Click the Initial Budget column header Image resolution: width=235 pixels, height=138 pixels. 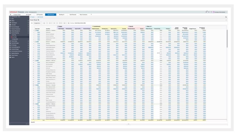point(61,29)
